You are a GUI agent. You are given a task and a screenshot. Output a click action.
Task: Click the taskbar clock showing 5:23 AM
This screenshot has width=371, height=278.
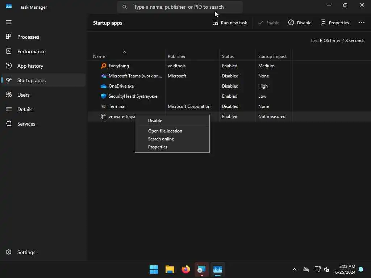coord(345,269)
